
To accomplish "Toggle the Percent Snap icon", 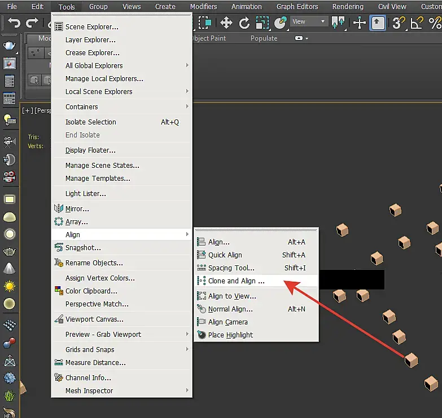I will pos(435,23).
